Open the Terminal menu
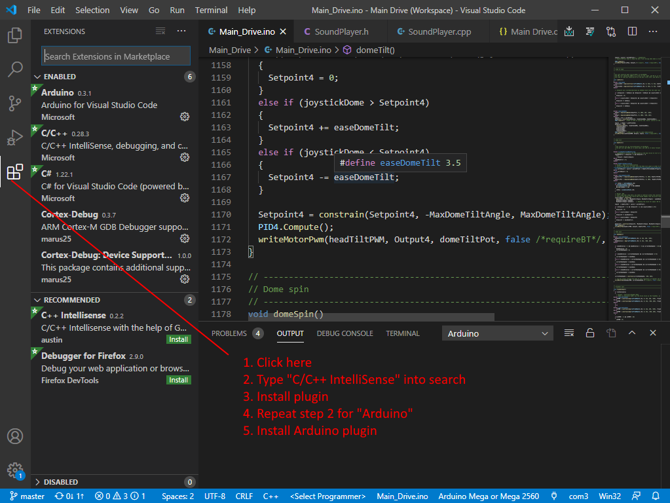 [x=211, y=10]
